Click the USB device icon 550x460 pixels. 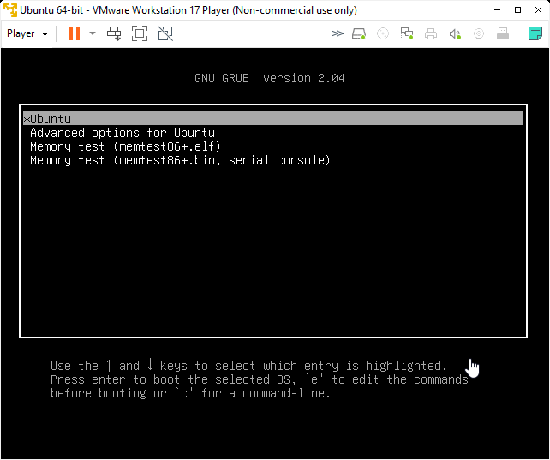[x=503, y=33]
